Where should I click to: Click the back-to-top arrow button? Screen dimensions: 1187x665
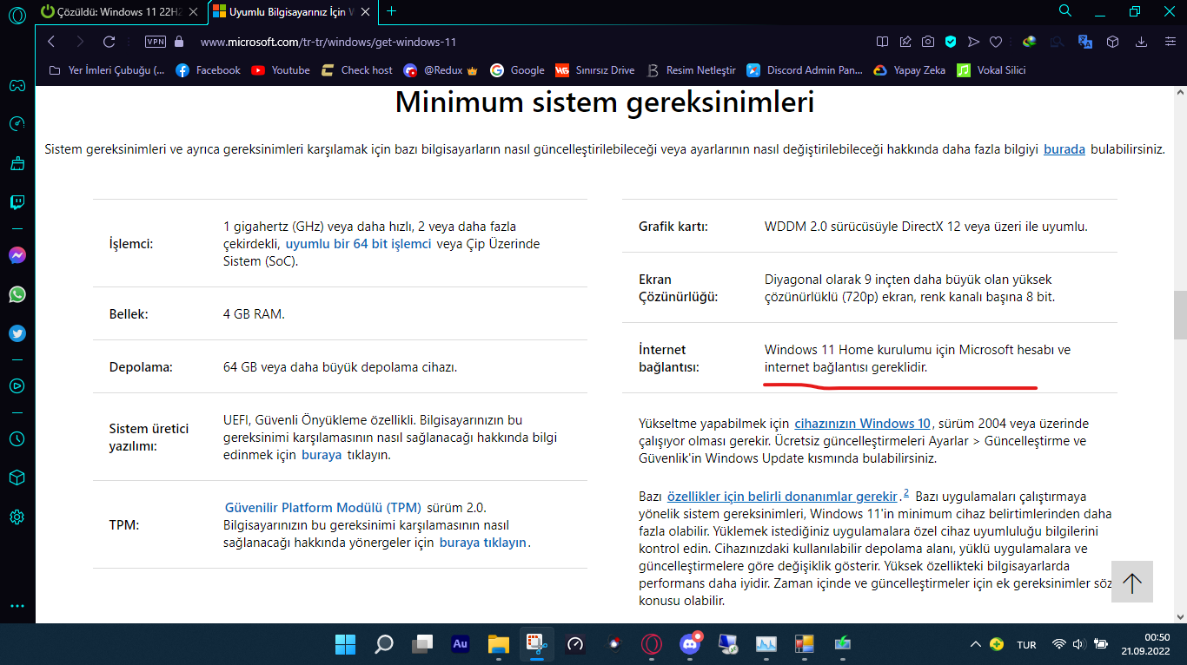pos(1131,582)
